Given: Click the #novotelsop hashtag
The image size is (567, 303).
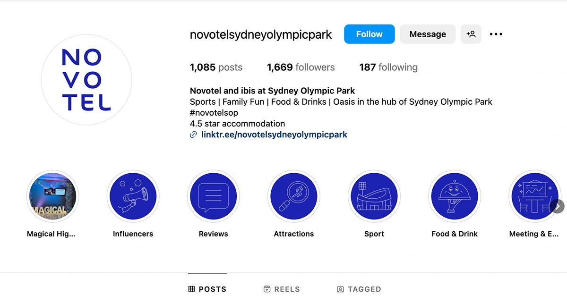Looking at the screenshot, I should pyautogui.click(x=214, y=113).
